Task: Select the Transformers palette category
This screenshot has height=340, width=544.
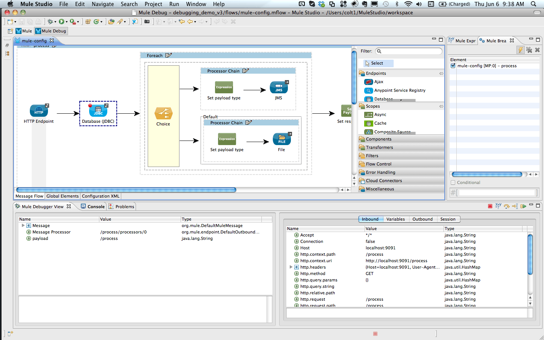Action: click(x=380, y=147)
